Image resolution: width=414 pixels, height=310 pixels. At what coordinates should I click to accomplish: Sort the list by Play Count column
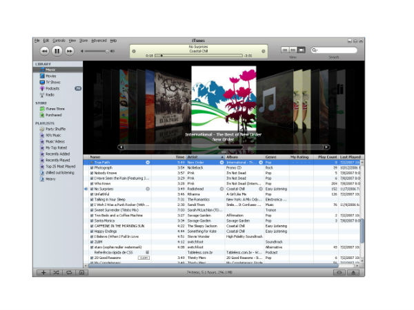326,157
